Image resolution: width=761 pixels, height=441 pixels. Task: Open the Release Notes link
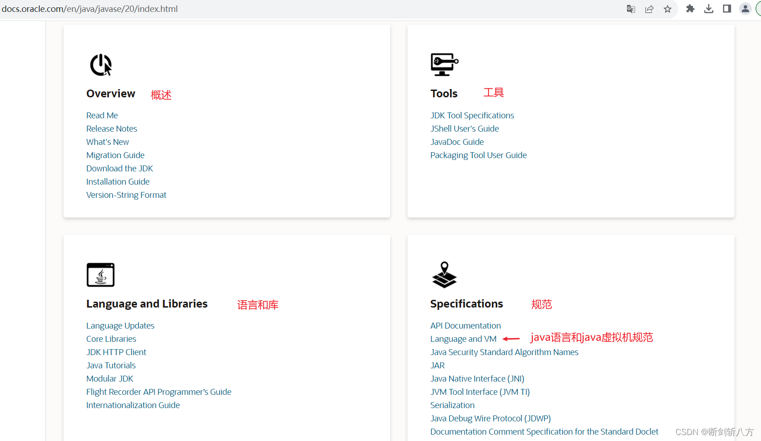coord(112,129)
